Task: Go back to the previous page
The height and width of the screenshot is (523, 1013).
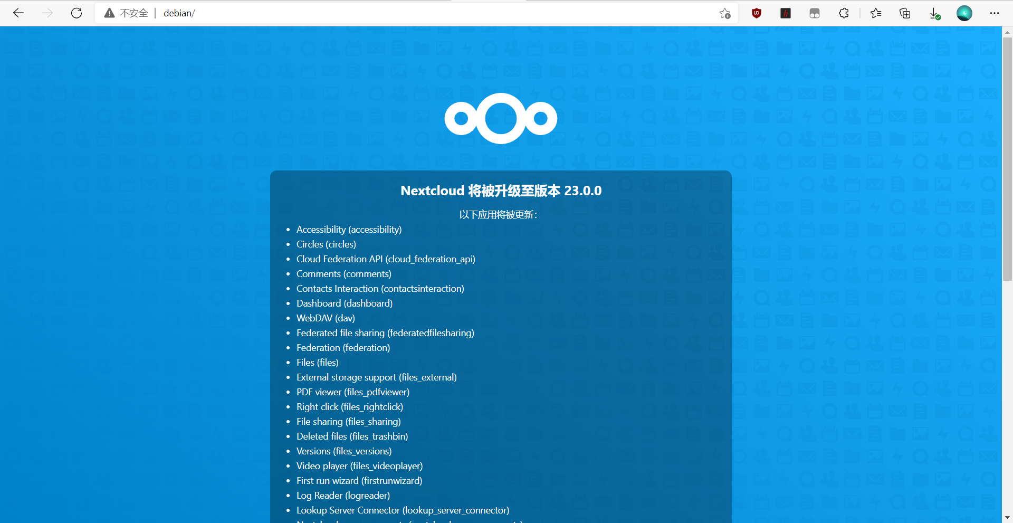Action: (x=18, y=13)
